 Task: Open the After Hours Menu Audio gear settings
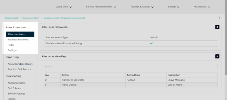coord(217,27)
